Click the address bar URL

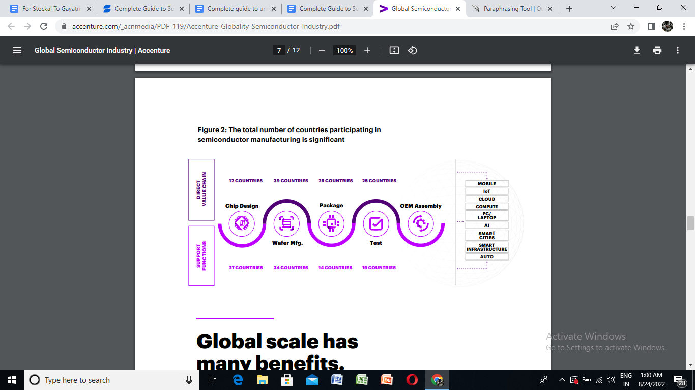coord(206,26)
